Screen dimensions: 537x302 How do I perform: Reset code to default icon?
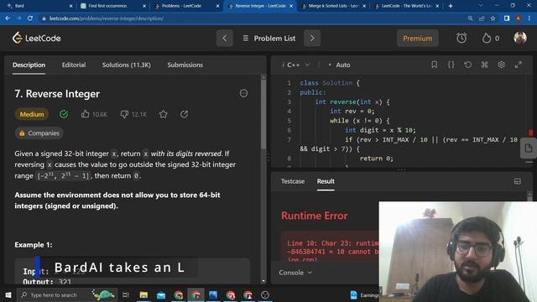click(468, 65)
